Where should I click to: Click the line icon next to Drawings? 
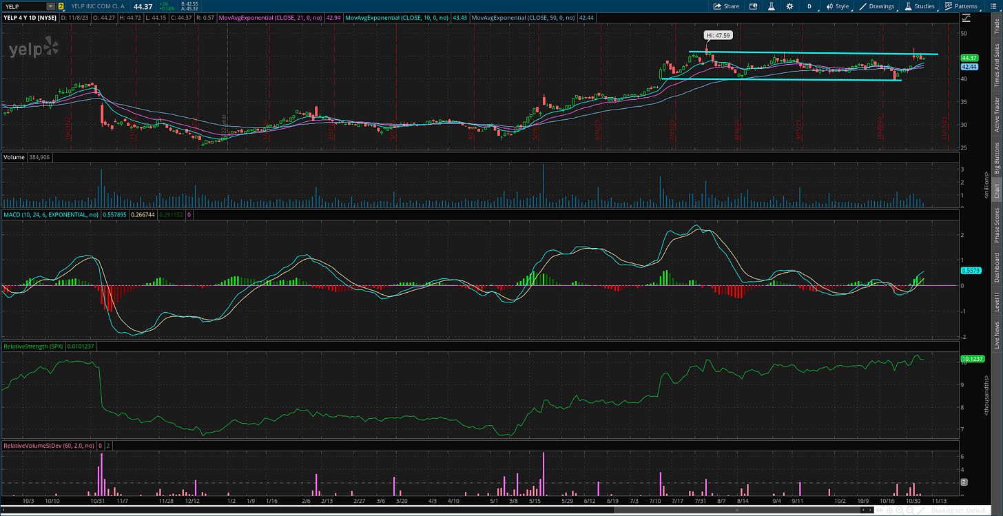click(x=863, y=6)
